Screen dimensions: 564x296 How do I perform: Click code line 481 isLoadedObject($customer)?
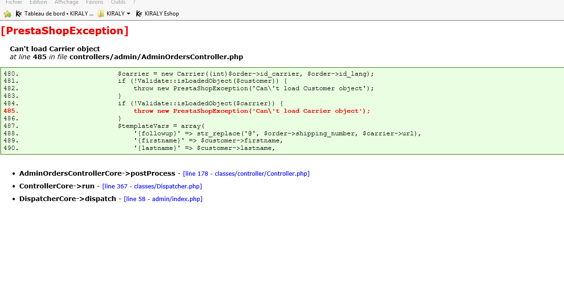tap(203, 81)
